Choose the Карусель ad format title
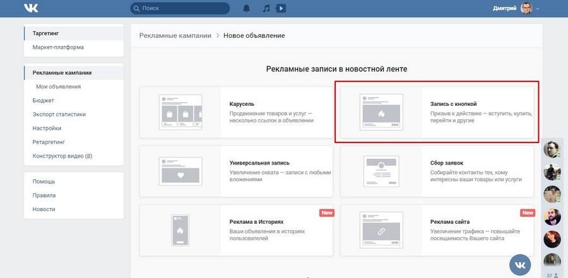568x278 pixels. 242,104
